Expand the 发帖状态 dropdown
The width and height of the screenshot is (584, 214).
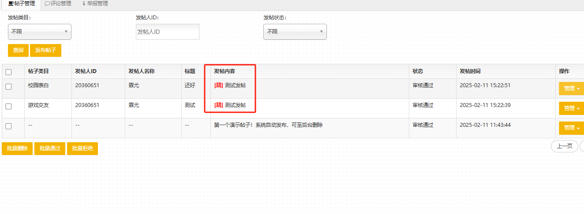(295, 32)
